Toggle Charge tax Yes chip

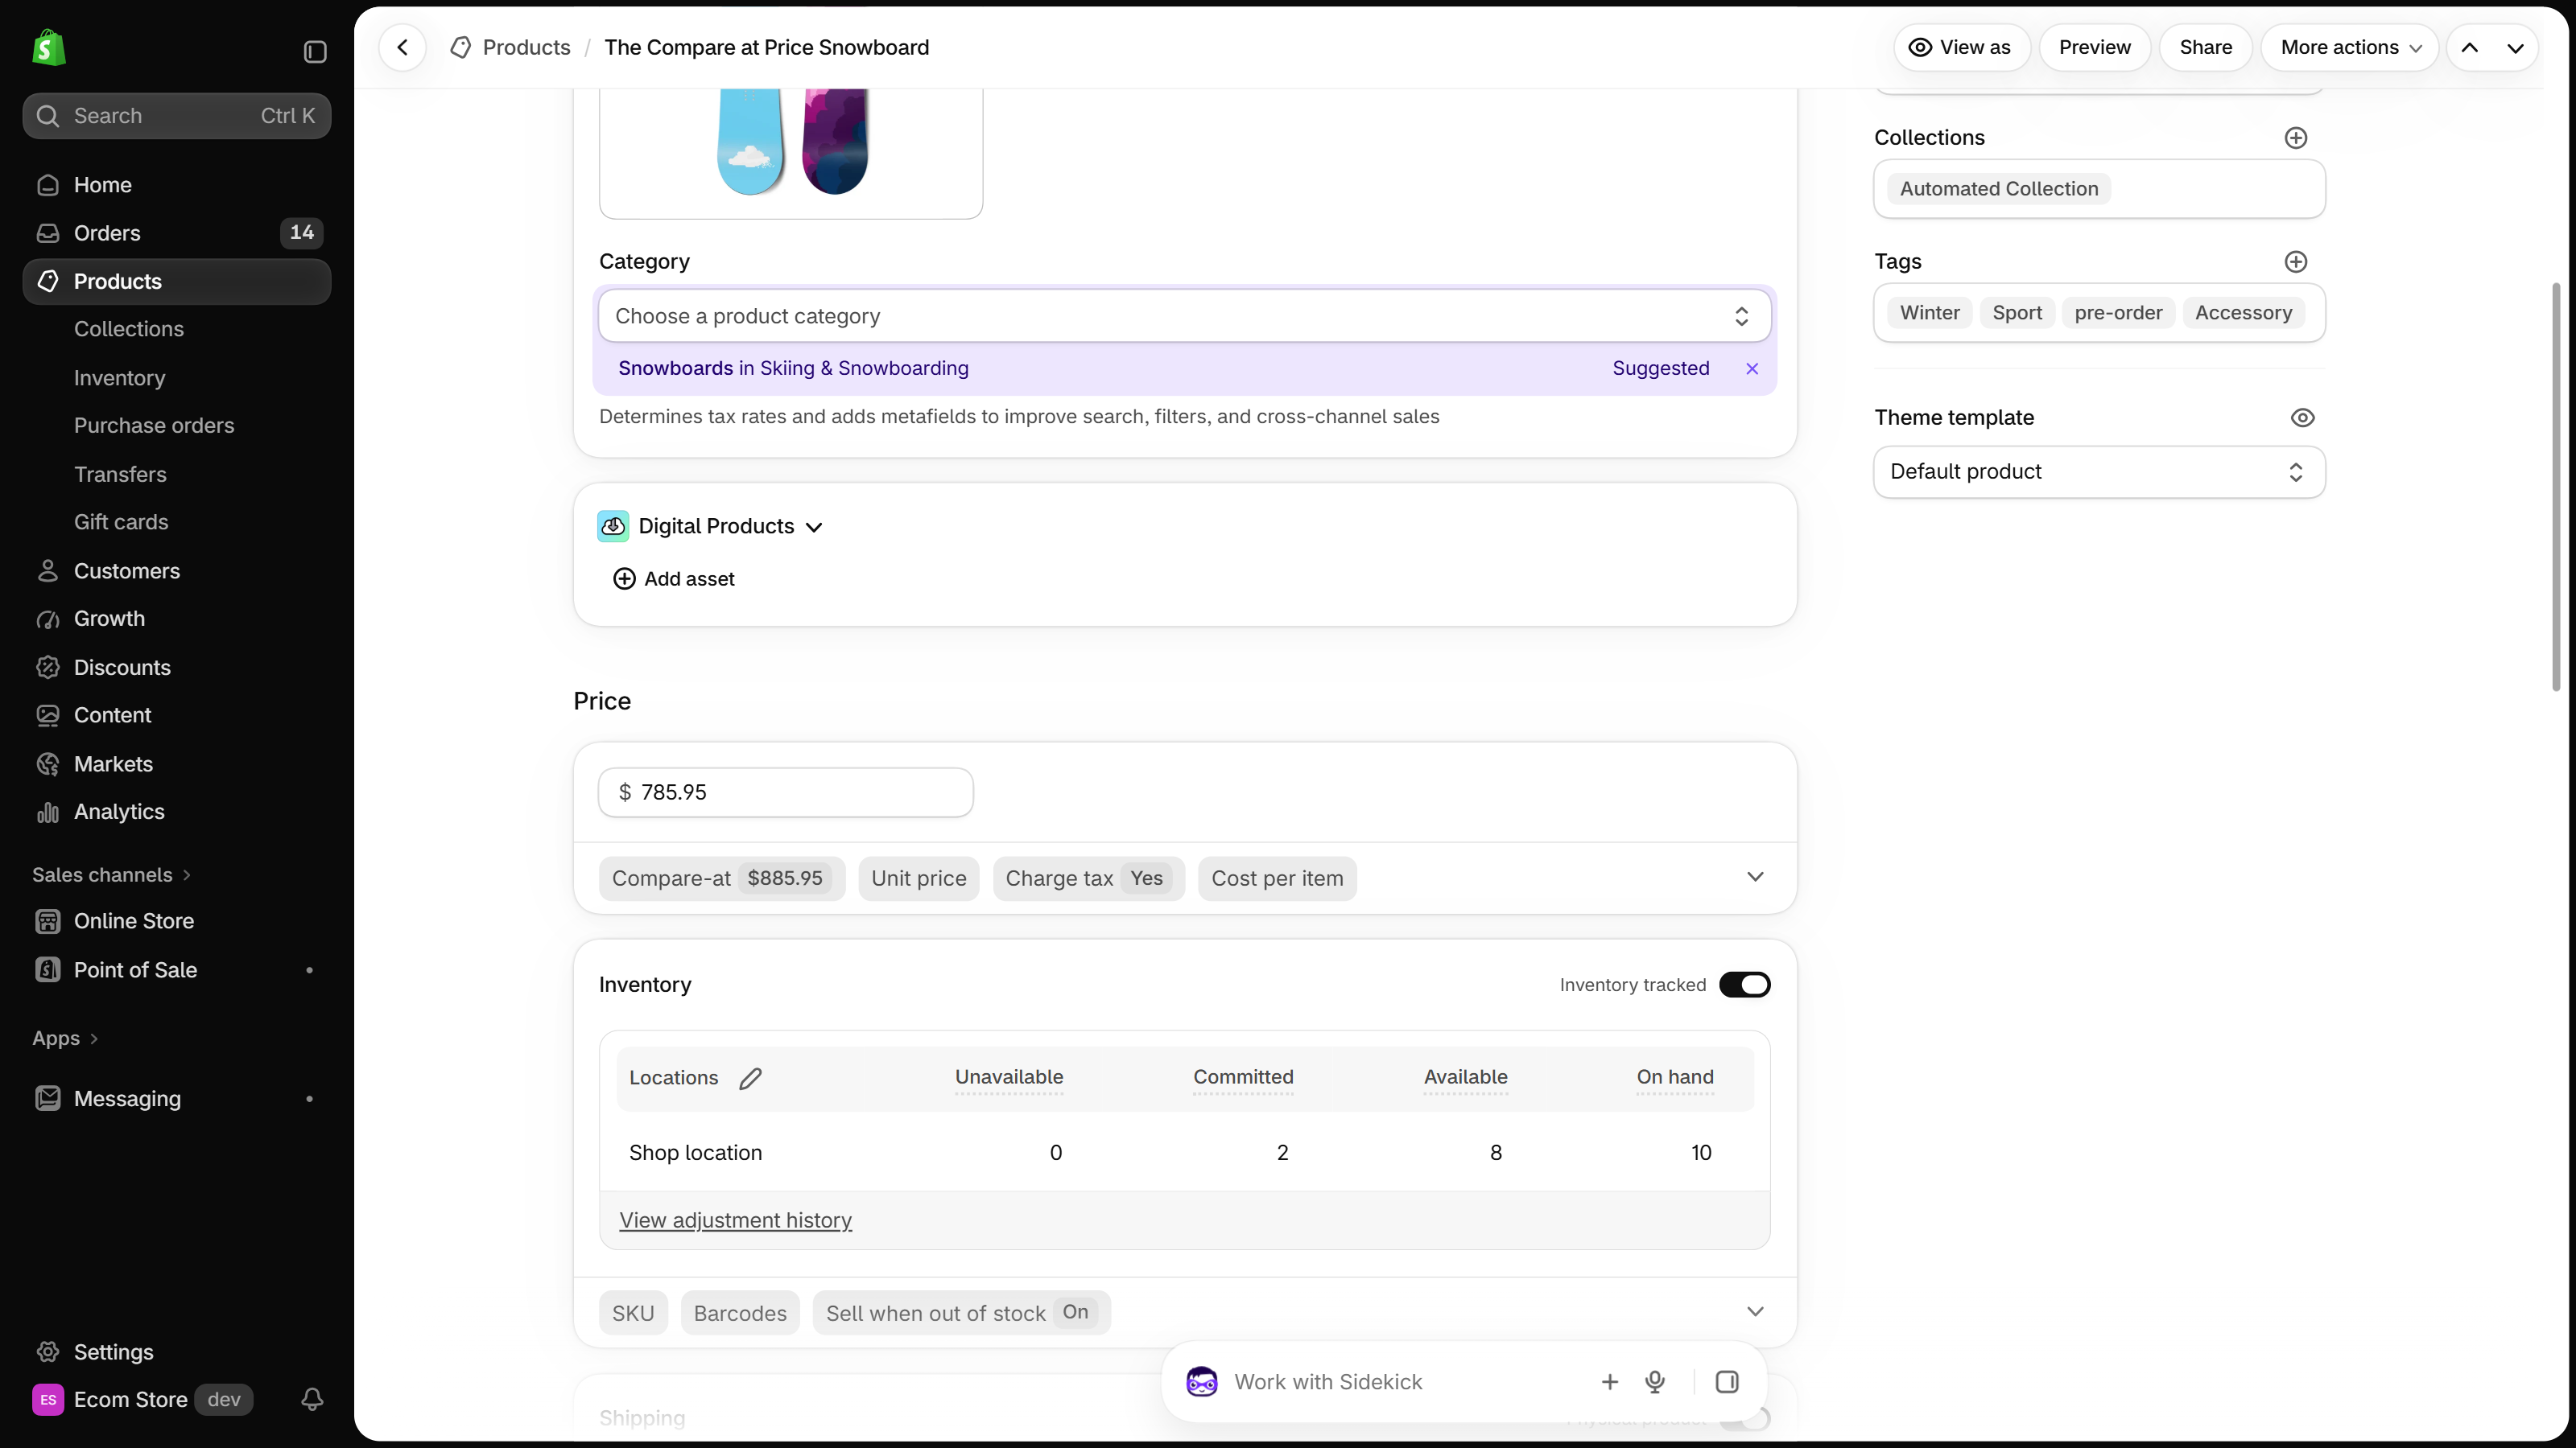click(1088, 878)
